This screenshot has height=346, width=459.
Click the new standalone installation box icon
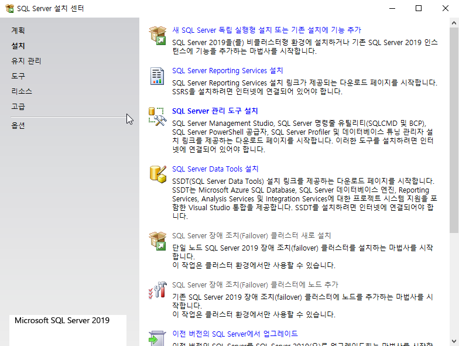coord(157,35)
